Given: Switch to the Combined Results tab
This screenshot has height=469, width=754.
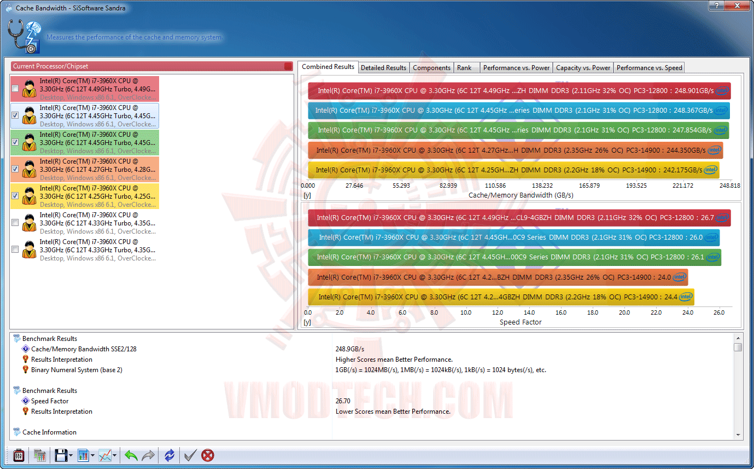Looking at the screenshot, I should 328,67.
